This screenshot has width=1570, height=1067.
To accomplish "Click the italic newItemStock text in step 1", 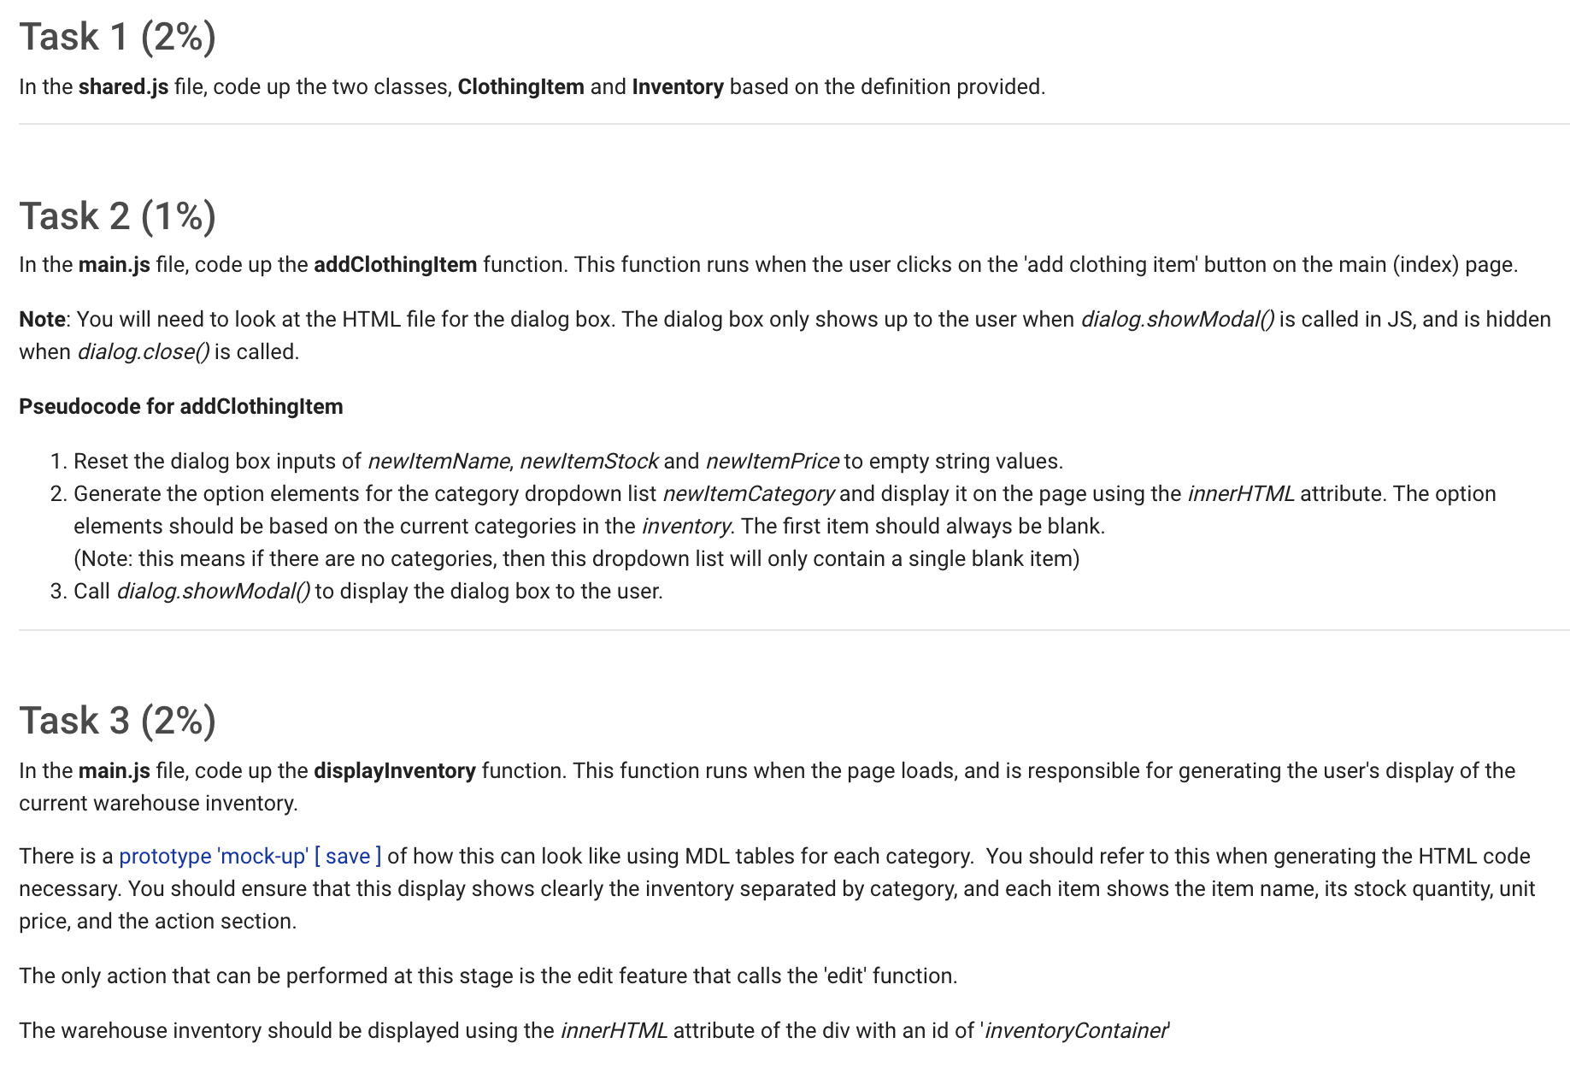I will pos(589,461).
